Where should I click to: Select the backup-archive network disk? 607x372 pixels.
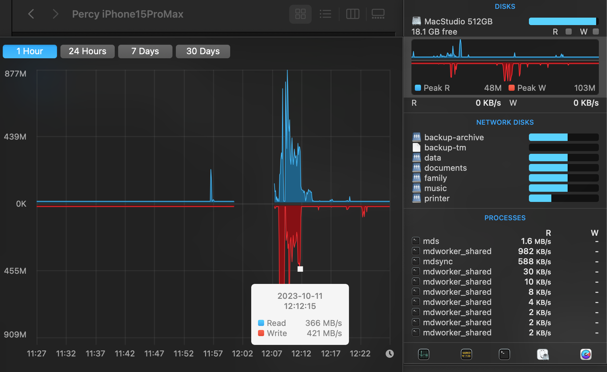pyautogui.click(x=505, y=137)
